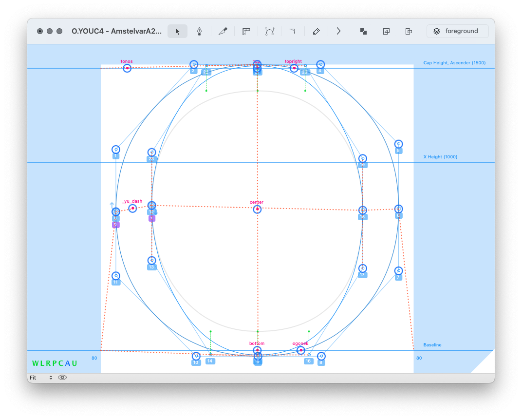Select the ogonek anchor near baseline

[301, 350]
